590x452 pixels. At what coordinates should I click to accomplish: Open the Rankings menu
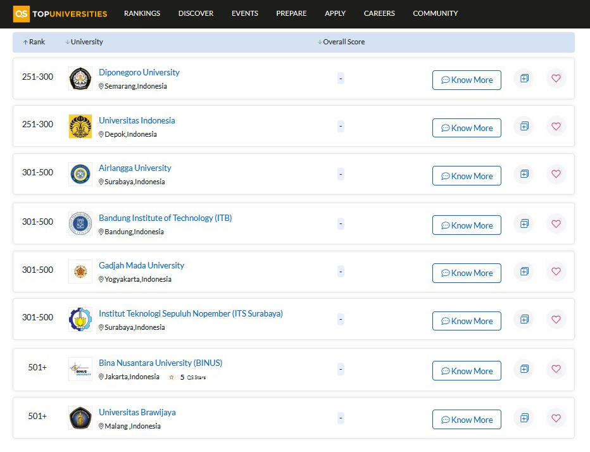tap(142, 13)
